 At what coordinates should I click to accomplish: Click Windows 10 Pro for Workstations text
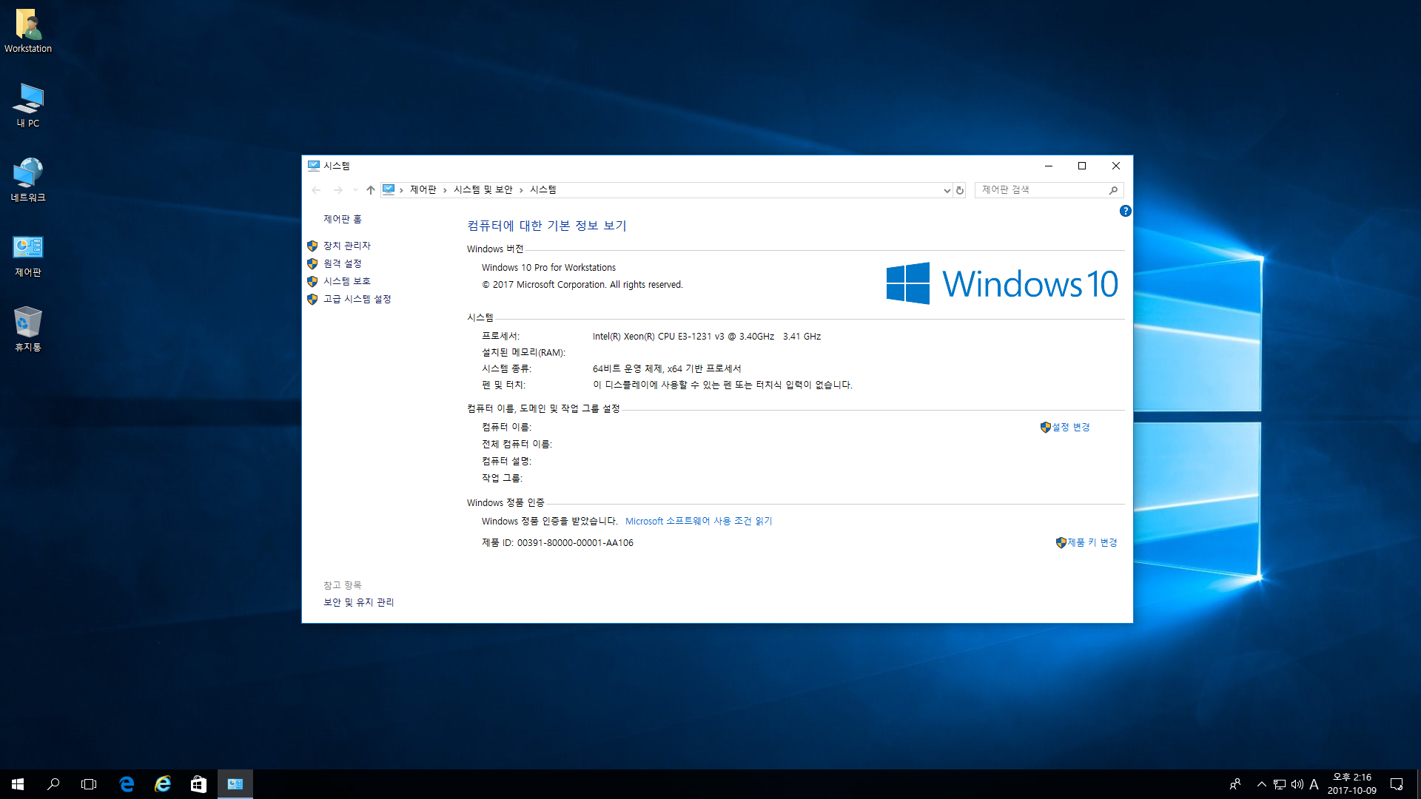click(548, 268)
